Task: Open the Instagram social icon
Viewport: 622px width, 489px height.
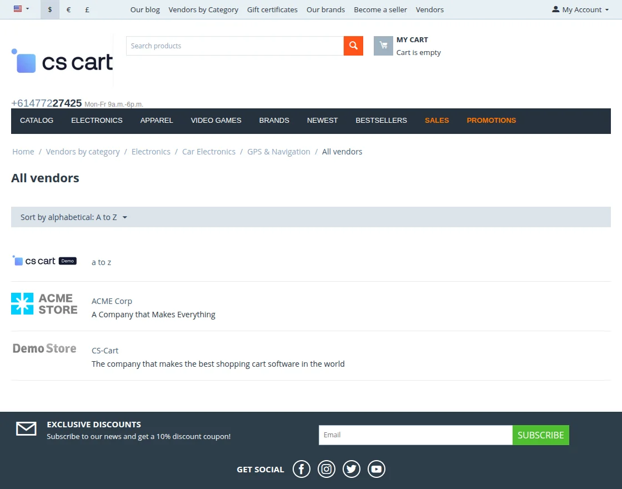Action: (326, 469)
